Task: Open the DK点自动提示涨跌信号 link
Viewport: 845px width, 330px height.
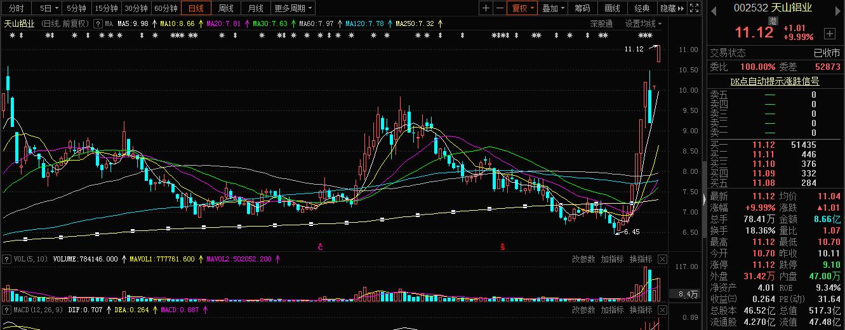Action: (x=774, y=81)
